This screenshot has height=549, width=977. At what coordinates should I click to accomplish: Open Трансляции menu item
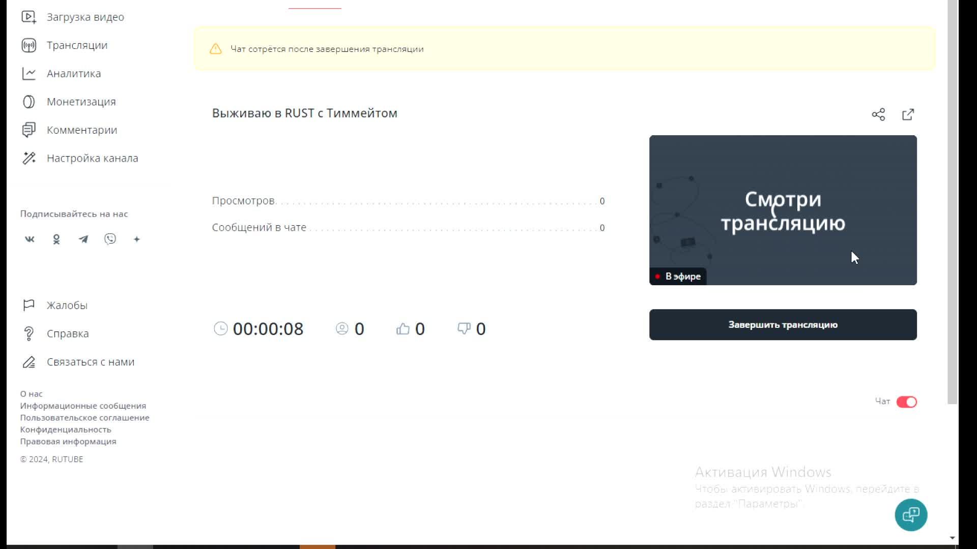pos(77,45)
